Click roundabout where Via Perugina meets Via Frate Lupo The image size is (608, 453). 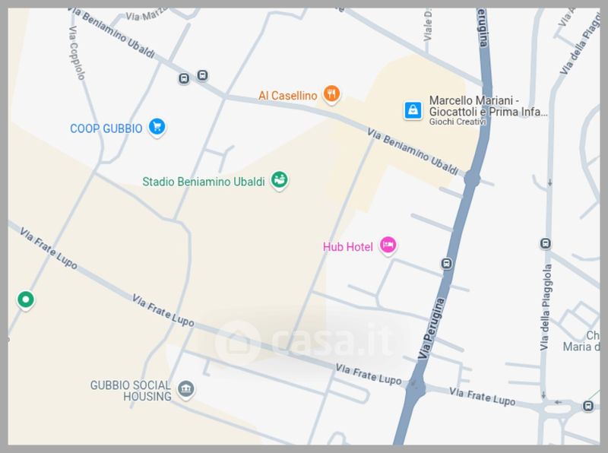(x=415, y=386)
